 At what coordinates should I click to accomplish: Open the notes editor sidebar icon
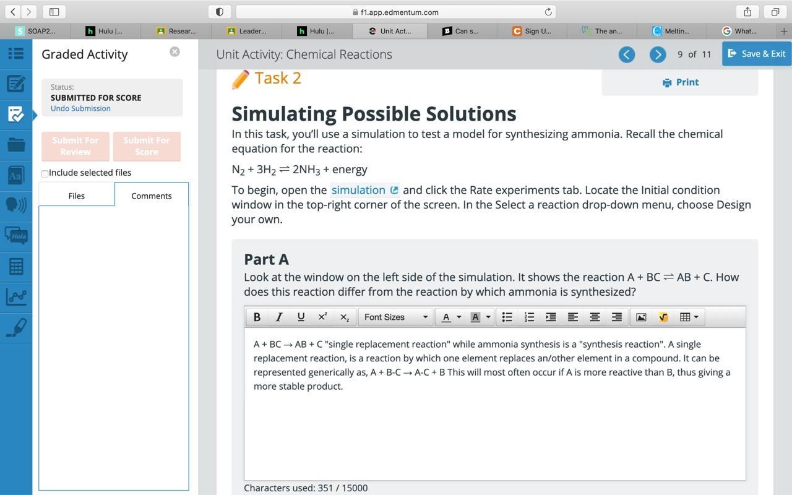16,84
